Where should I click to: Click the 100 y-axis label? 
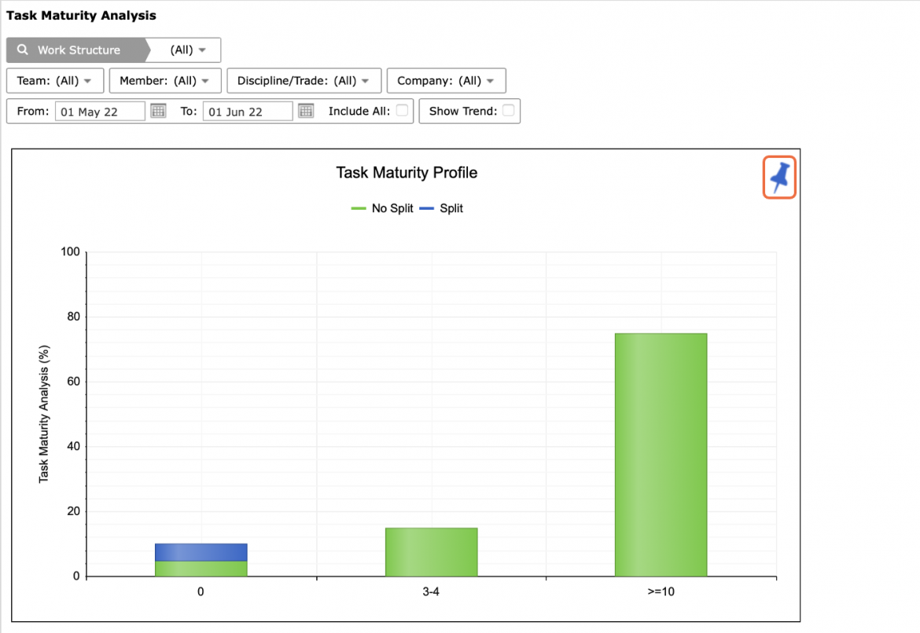point(71,251)
